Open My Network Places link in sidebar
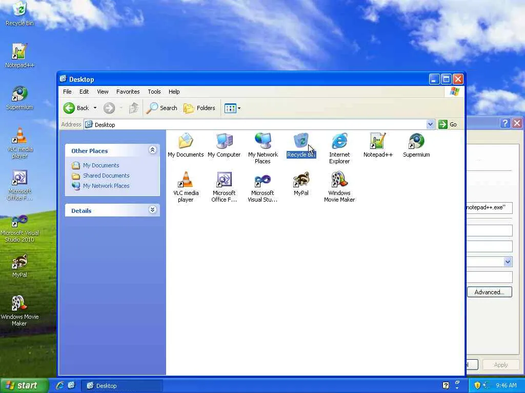Screen dimensions: 525x393 [x=106, y=186]
